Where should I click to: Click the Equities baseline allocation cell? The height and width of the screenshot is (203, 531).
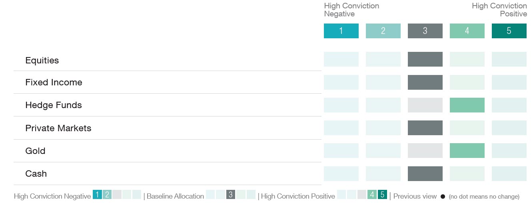tap(425, 59)
